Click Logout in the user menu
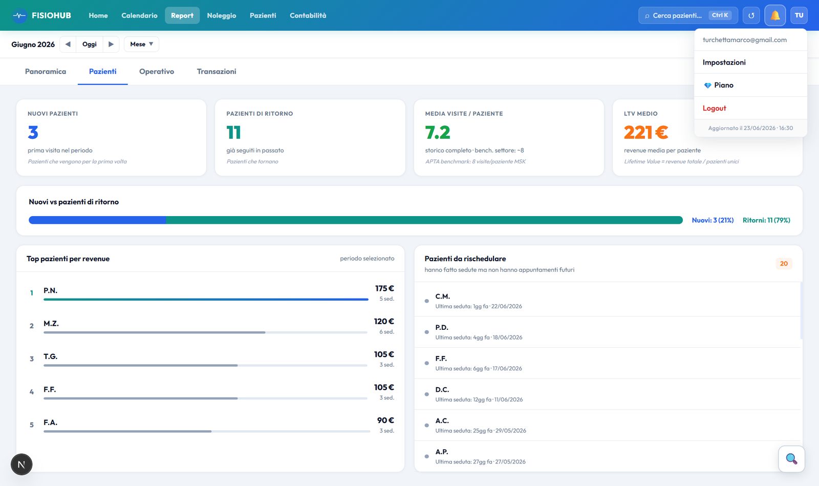 click(750, 108)
